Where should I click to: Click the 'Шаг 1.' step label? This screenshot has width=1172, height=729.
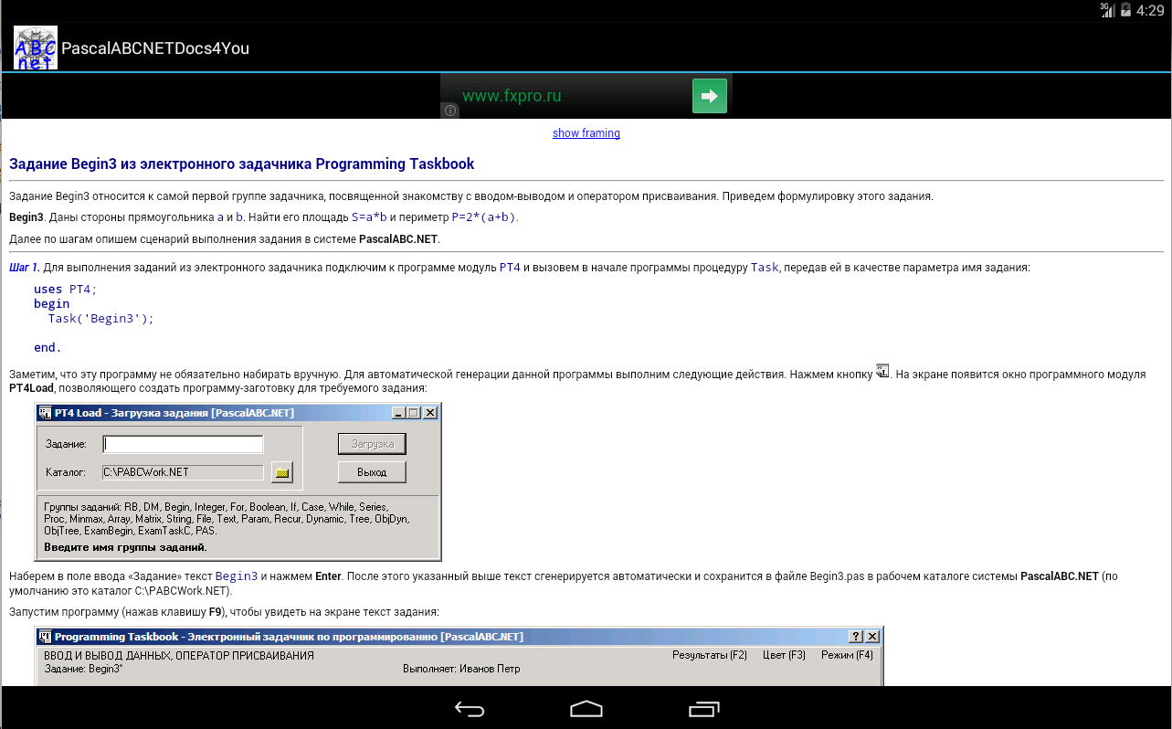[24, 268]
